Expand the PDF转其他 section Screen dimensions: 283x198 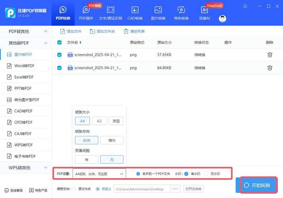pos(26,31)
